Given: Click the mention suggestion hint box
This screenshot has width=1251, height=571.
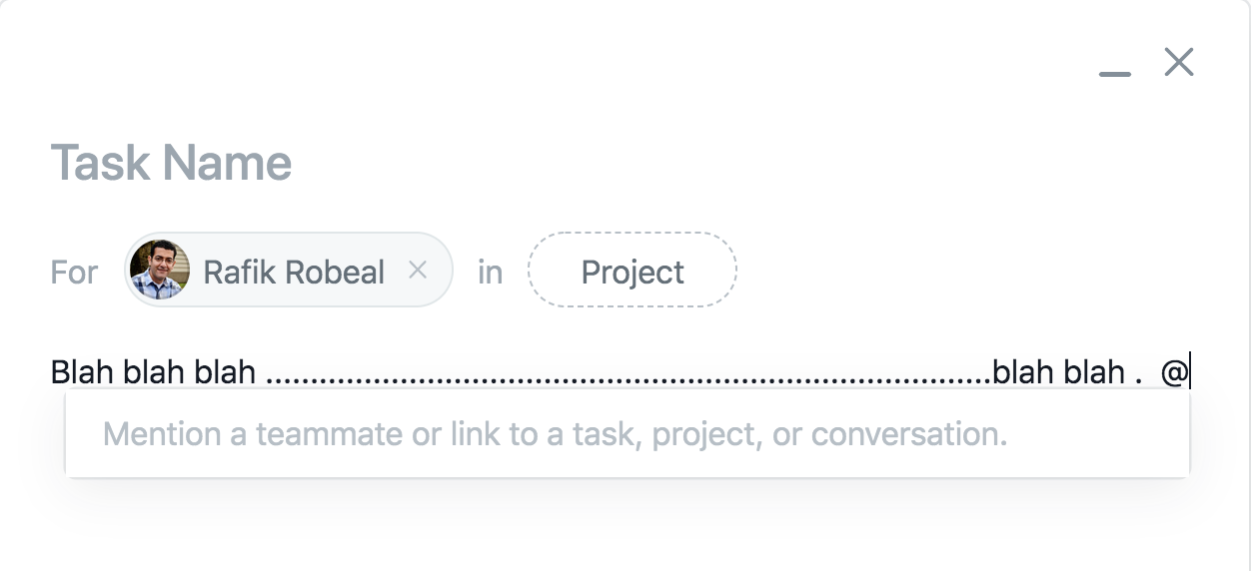Looking at the screenshot, I should 626,433.
